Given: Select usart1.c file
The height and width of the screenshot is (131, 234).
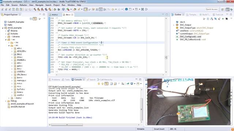Looking at the screenshot, I should pos(20,95).
